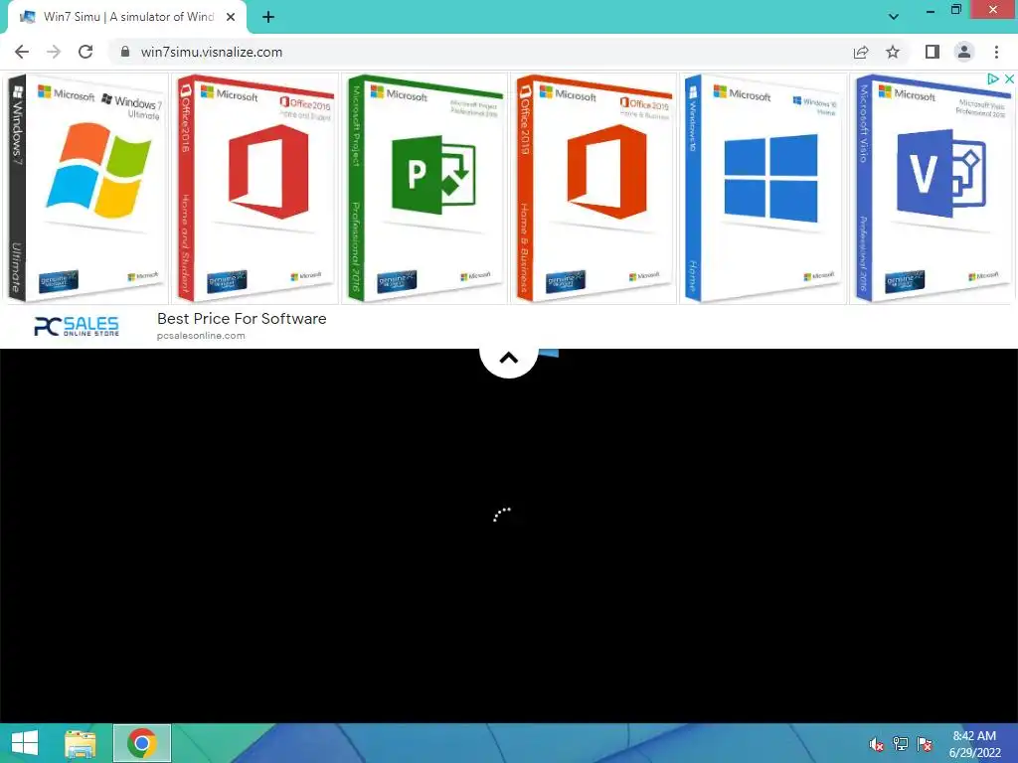Screen dimensions: 1018x763
Task: Bookmark the page with the star icon
Action: (894, 52)
